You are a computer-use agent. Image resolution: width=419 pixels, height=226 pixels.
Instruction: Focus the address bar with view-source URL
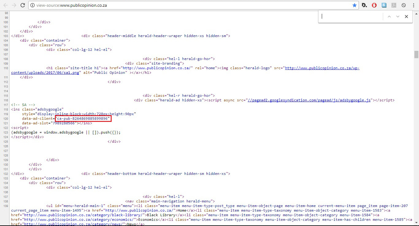pos(193,5)
